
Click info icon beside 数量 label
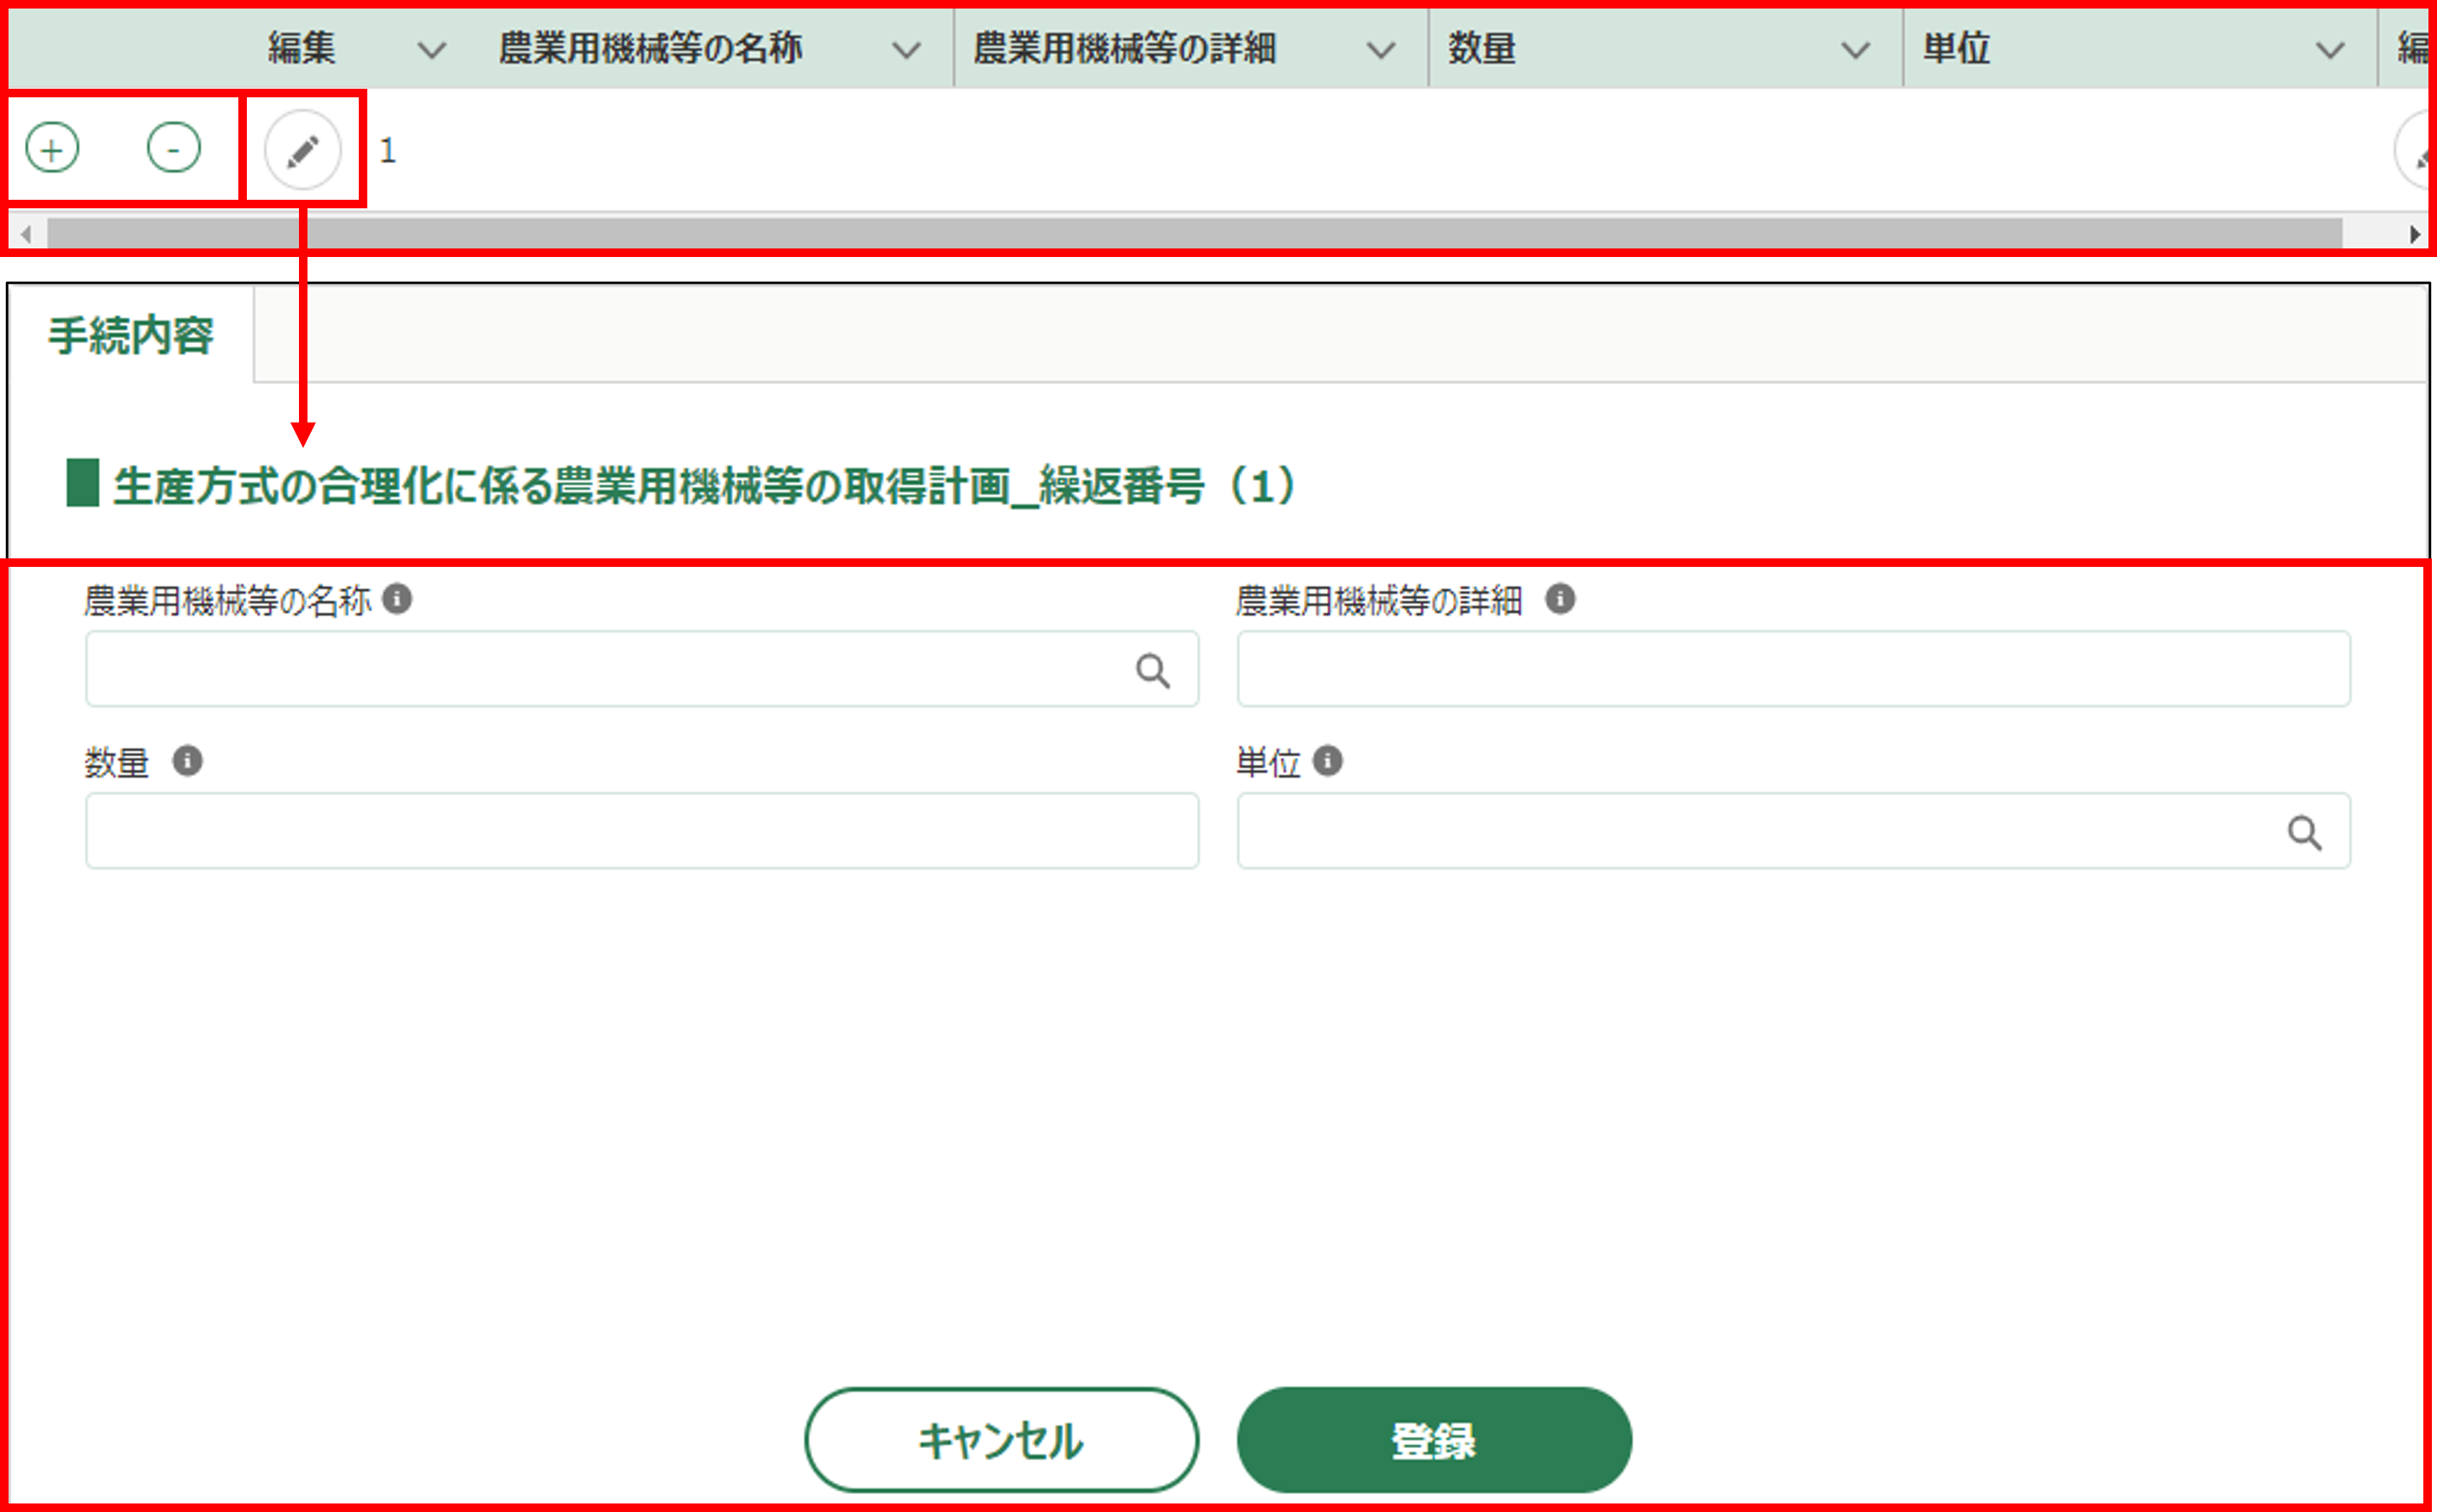pyautogui.click(x=187, y=761)
